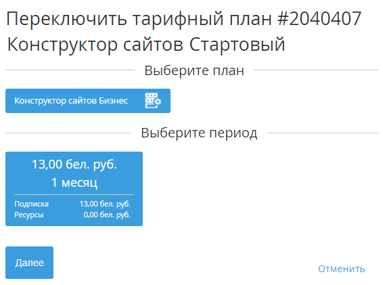Cancel via the Отменить link
This screenshot has width=383, height=285.
(x=341, y=269)
